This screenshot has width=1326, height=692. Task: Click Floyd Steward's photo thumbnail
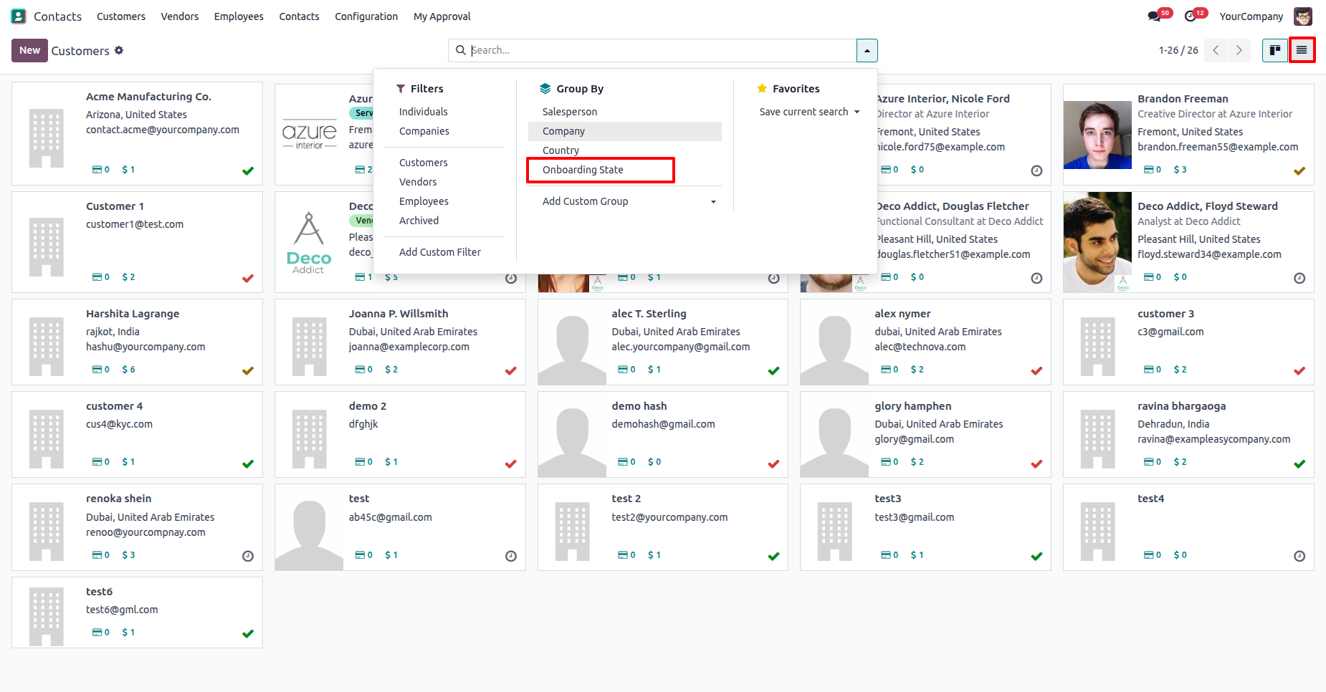pos(1097,242)
